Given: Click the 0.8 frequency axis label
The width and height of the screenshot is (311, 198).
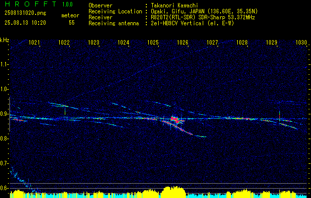Looking at the screenshot, I should click(x=4, y=139).
